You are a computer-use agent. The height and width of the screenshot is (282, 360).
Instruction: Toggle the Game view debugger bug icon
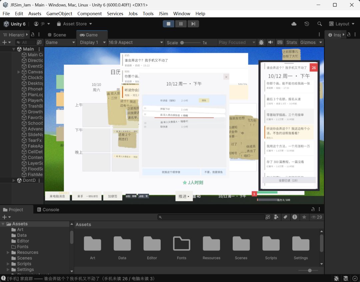coord(261,42)
